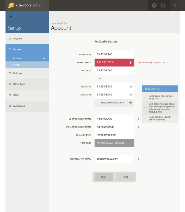
Task: Click the Back button
Action: click(x=103, y=177)
